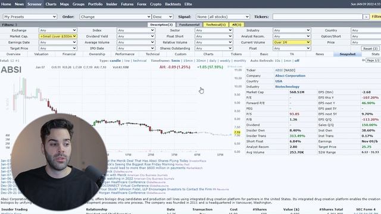The width and height of the screenshot is (381, 214).
Task: Switch to the Performance view tab
Action: point(124,54)
